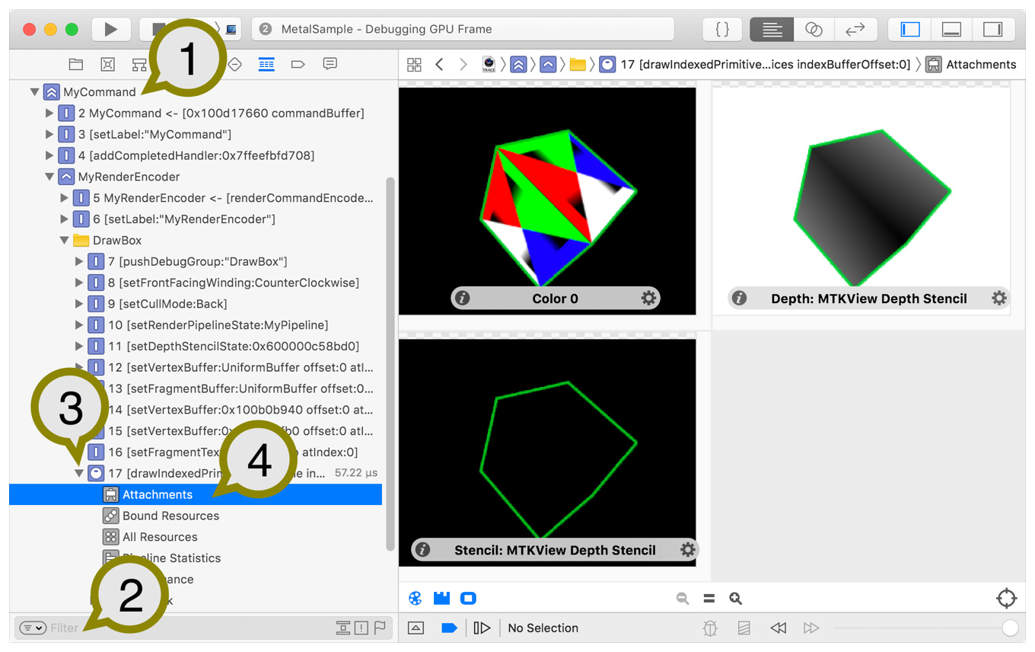Click the MyCommand double-chevron jump bar segment
The width and height of the screenshot is (1035, 652).
(x=518, y=65)
